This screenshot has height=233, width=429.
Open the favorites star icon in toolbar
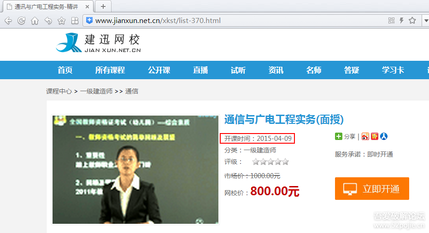click(x=61, y=21)
